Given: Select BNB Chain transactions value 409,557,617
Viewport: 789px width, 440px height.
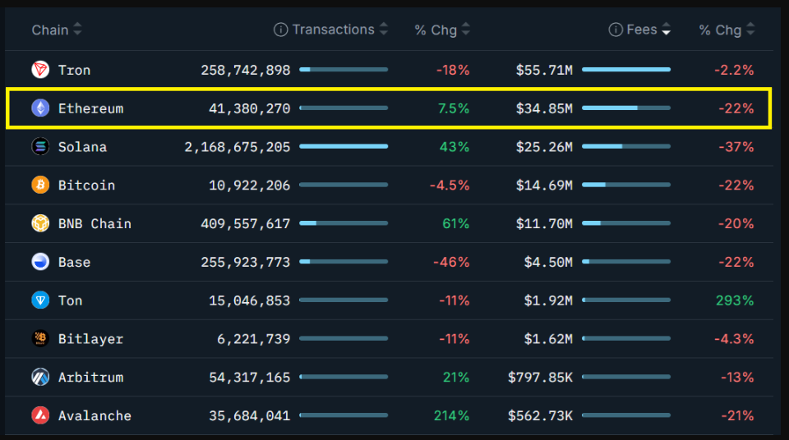Looking at the screenshot, I should [x=246, y=224].
